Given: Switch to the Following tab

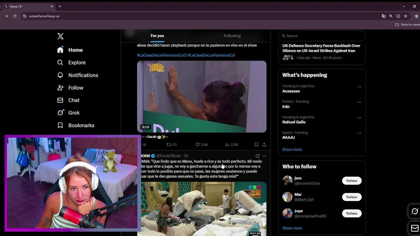Looking at the screenshot, I should click(232, 36).
